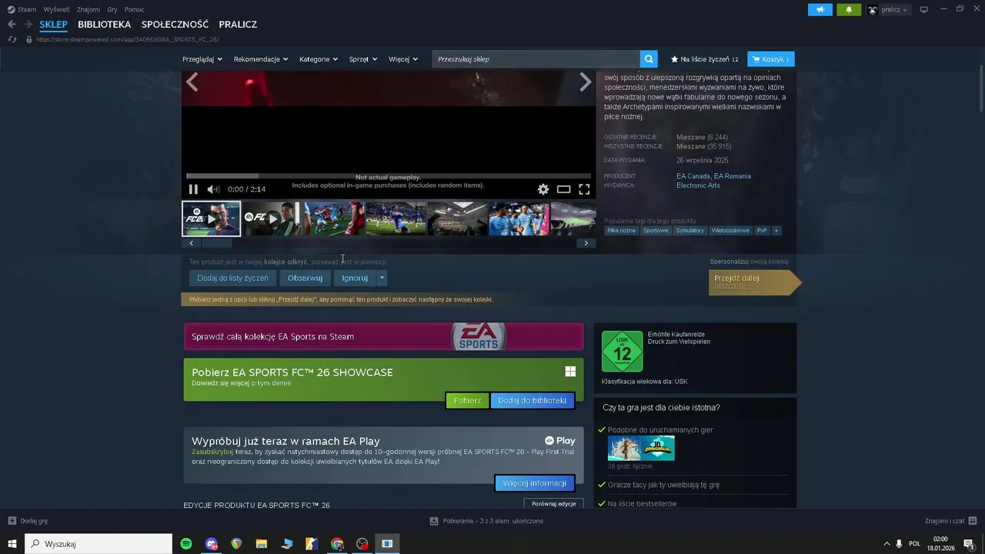Expand the Kategorie dropdown
985x554 pixels.
pos(319,59)
